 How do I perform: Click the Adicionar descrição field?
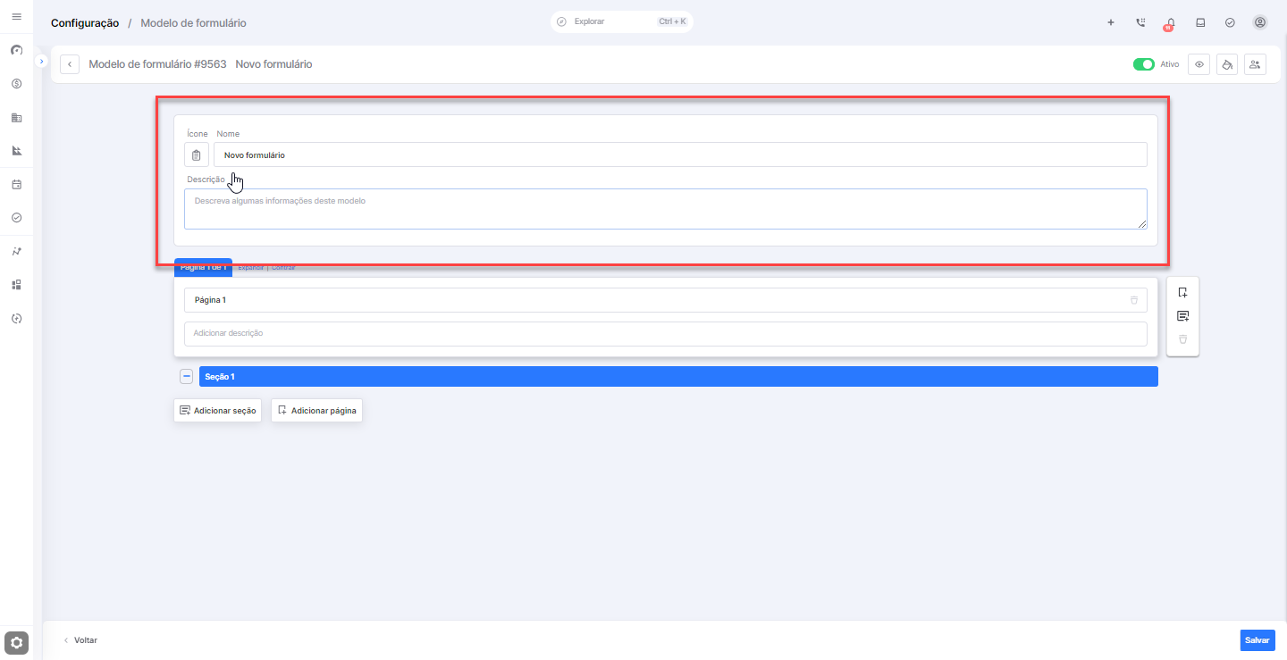666,333
